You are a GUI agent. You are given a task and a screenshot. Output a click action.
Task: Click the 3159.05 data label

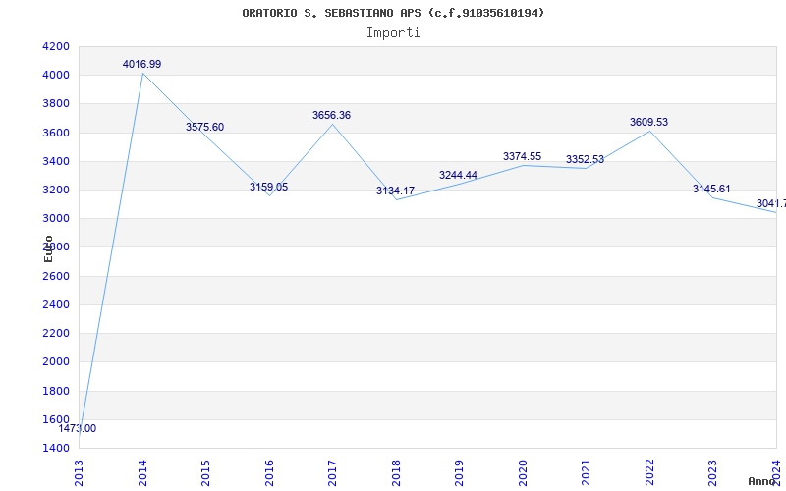pos(268,187)
